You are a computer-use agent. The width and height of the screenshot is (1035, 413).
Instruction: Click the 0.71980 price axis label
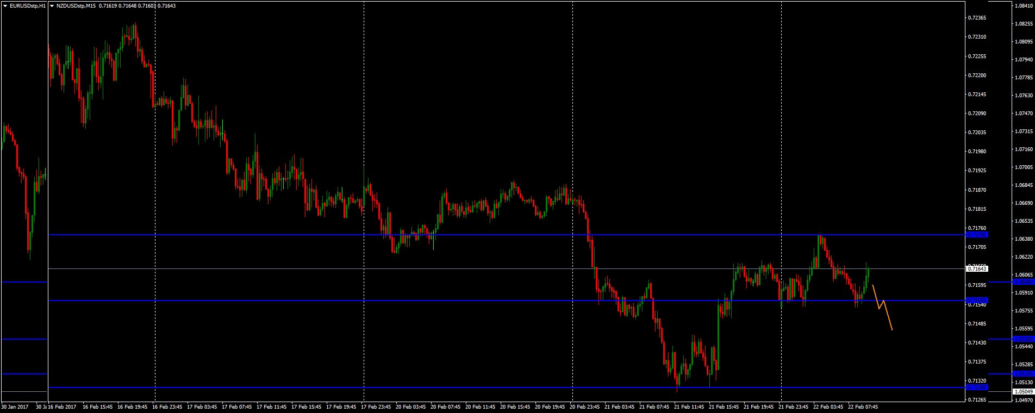(x=977, y=152)
